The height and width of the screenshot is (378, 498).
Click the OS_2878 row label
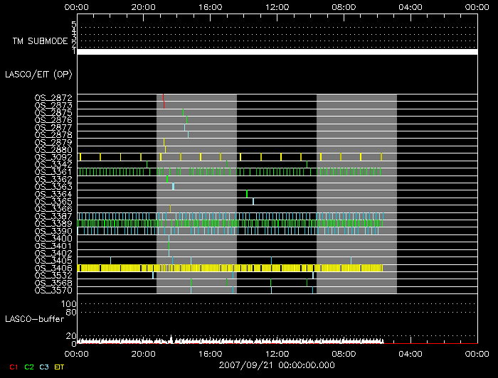click(x=53, y=135)
